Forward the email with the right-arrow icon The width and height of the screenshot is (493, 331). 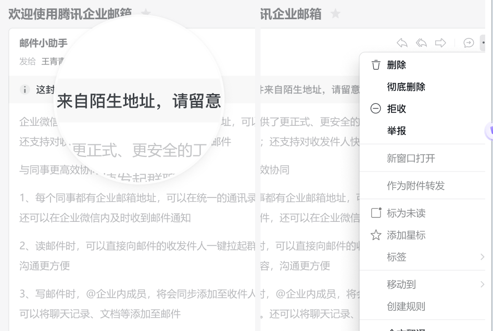click(x=440, y=43)
